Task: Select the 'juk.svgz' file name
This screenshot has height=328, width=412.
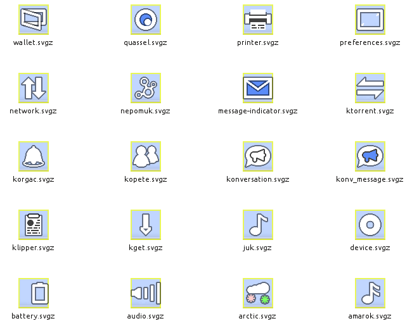Action: pos(257,248)
